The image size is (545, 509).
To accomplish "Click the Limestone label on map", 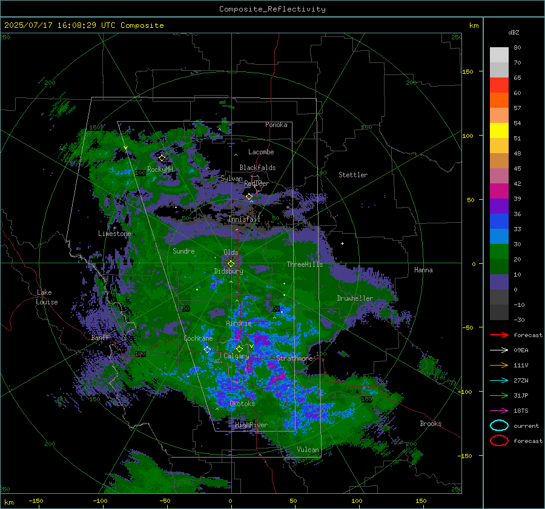I will (x=114, y=234).
